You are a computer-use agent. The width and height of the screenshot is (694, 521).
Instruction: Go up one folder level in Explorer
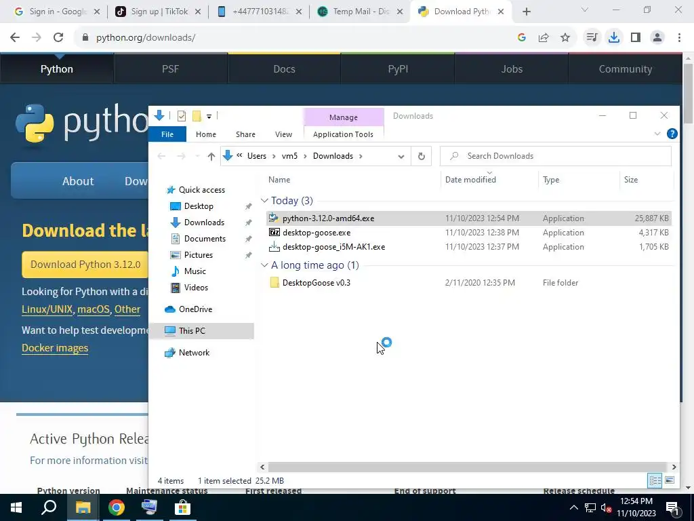pyautogui.click(x=211, y=157)
